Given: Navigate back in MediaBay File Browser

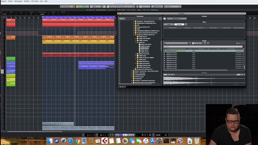Looking at the screenshot, I should 120,19.
